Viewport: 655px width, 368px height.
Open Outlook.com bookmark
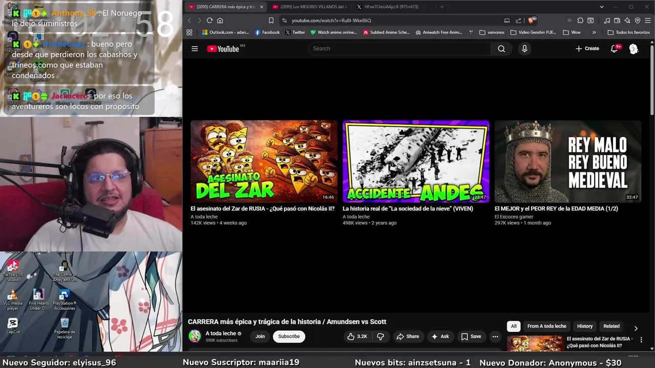tap(225, 32)
